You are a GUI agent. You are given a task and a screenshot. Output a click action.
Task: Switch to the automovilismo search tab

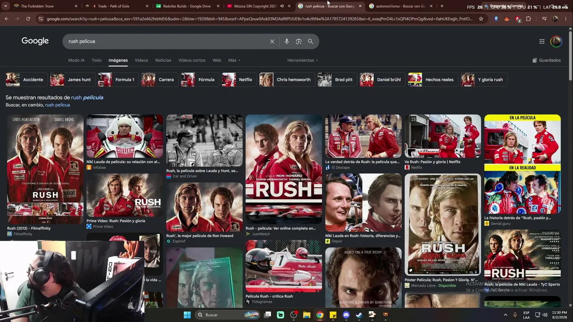click(401, 6)
